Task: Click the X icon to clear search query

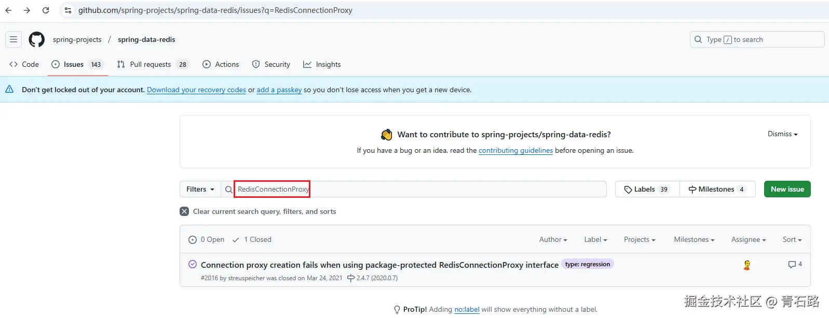Action: pyautogui.click(x=184, y=211)
